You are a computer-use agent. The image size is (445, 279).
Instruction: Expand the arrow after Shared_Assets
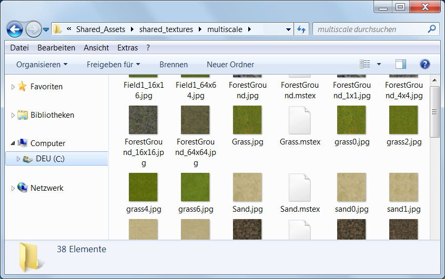(132, 29)
